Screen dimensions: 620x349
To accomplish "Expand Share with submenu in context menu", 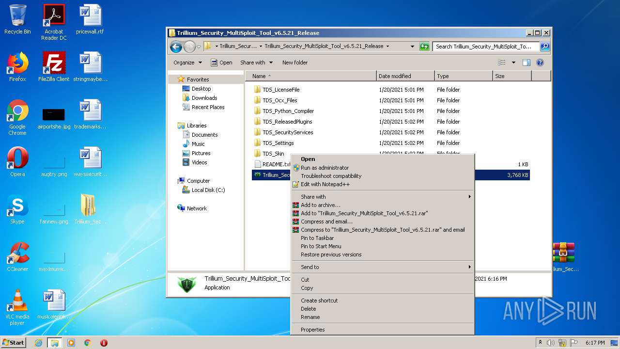I will pyautogui.click(x=382, y=197).
